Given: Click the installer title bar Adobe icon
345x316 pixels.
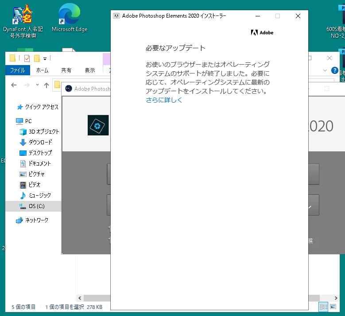Looking at the screenshot, I should point(116,16).
